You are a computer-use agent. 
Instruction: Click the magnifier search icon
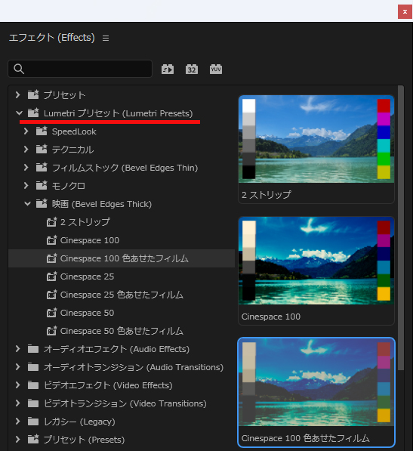click(x=19, y=69)
